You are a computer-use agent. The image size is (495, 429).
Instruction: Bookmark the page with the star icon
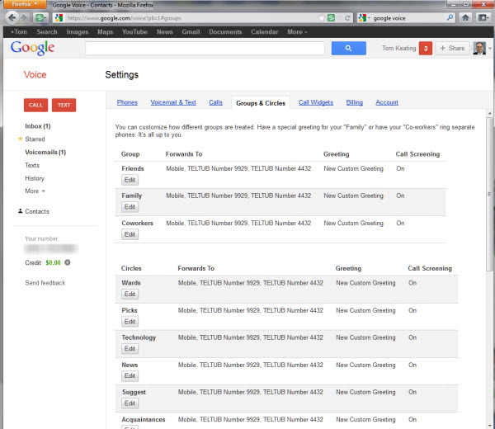tap(321, 16)
